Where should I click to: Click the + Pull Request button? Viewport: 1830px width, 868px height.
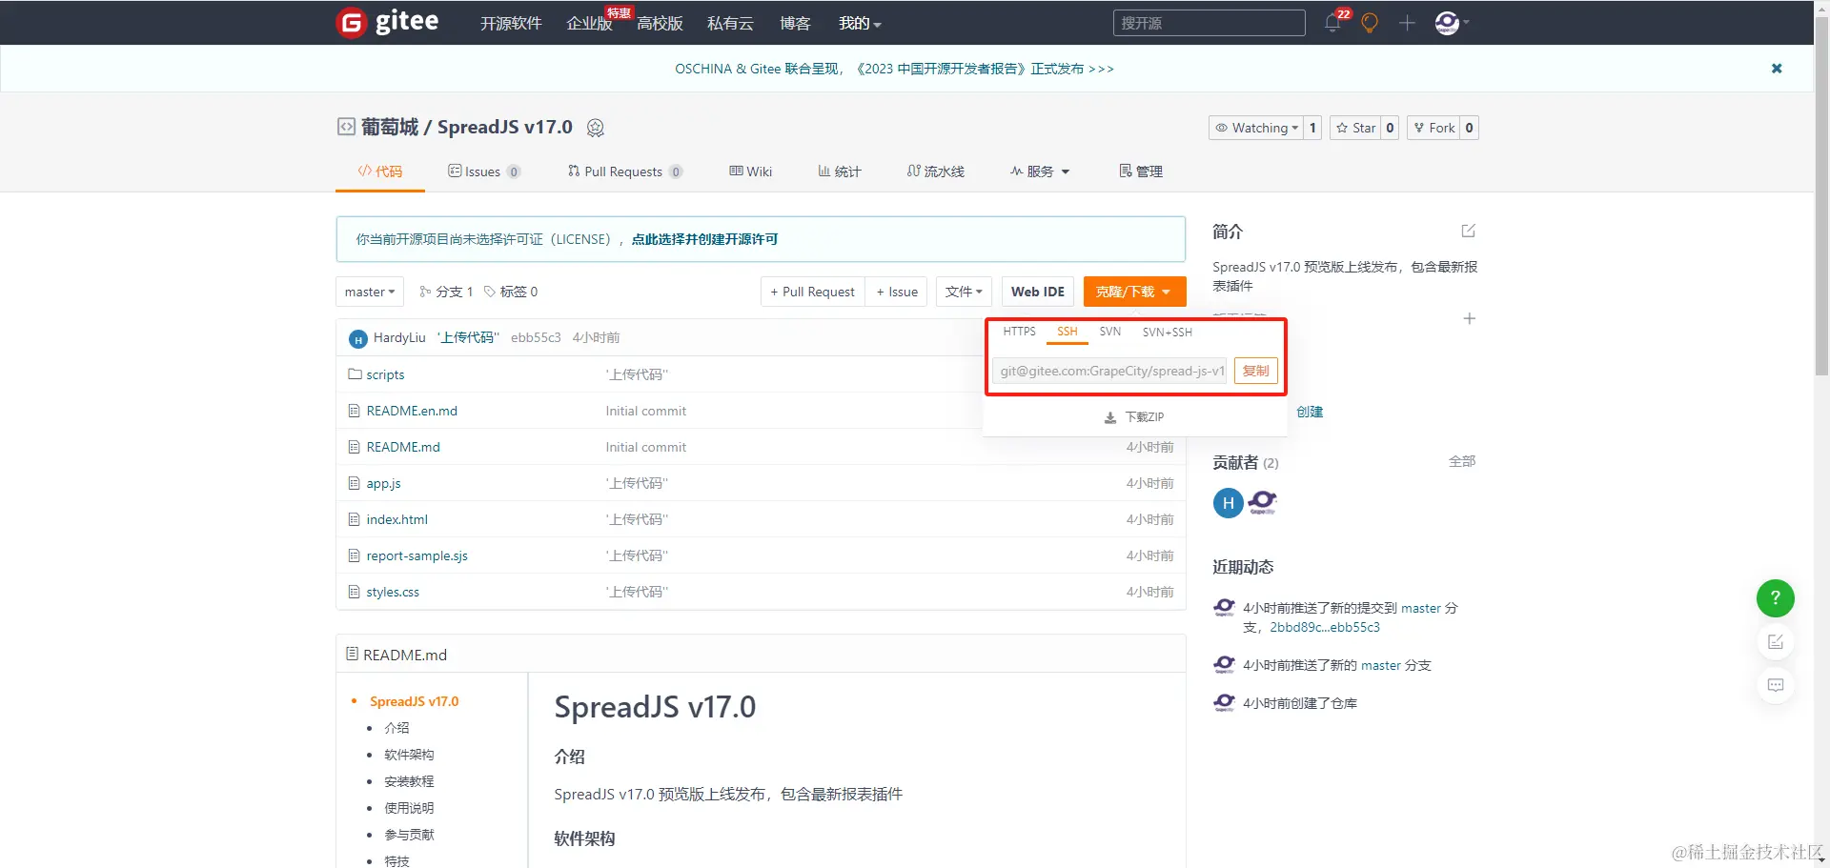(812, 292)
